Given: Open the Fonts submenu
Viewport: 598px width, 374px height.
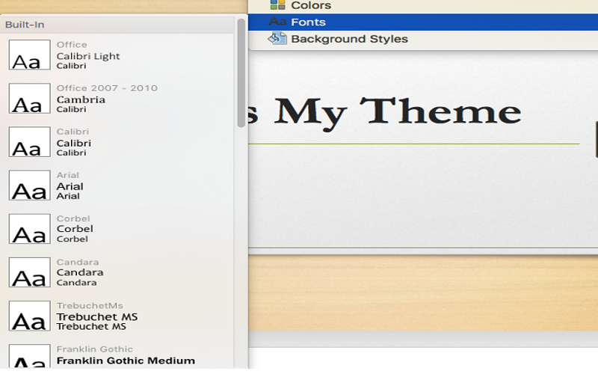Looking at the screenshot, I should coord(423,22).
